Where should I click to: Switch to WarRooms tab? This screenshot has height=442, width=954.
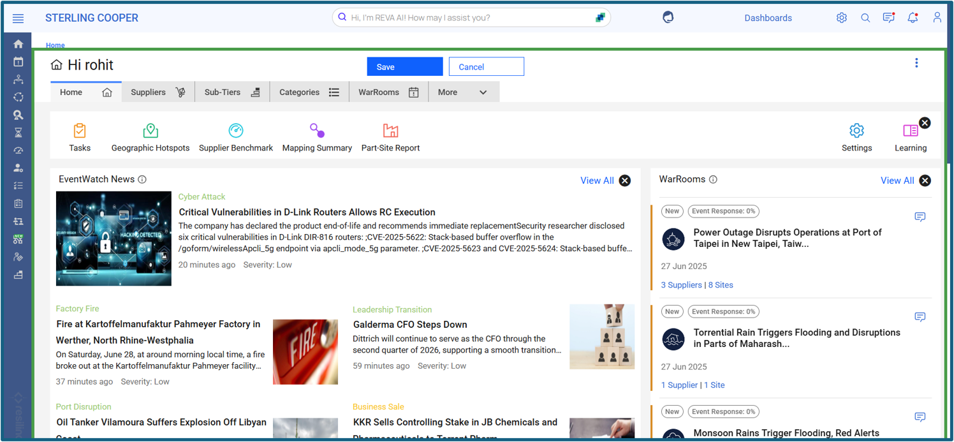(388, 92)
